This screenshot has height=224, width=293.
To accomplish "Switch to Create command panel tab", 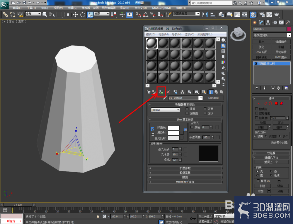I will pyautogui.click(x=255, y=23).
